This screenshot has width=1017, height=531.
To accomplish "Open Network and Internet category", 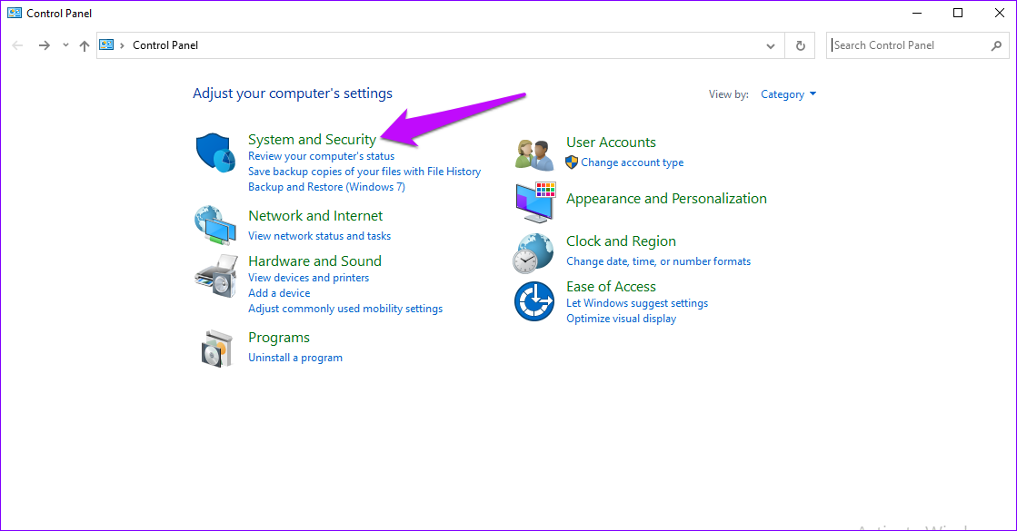I will tap(315, 216).
